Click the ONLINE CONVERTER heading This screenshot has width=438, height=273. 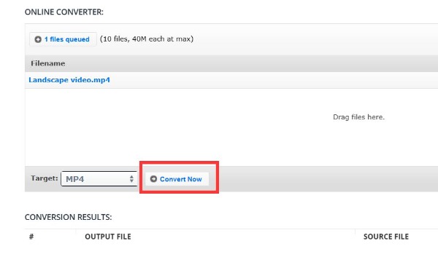click(64, 12)
